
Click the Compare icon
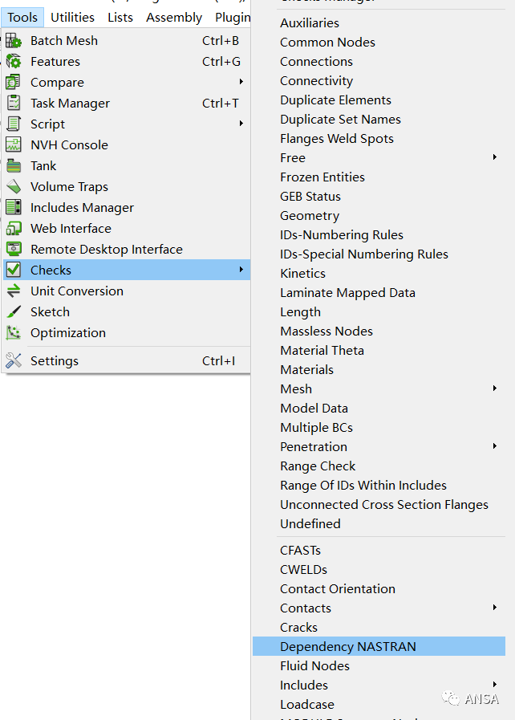[14, 82]
